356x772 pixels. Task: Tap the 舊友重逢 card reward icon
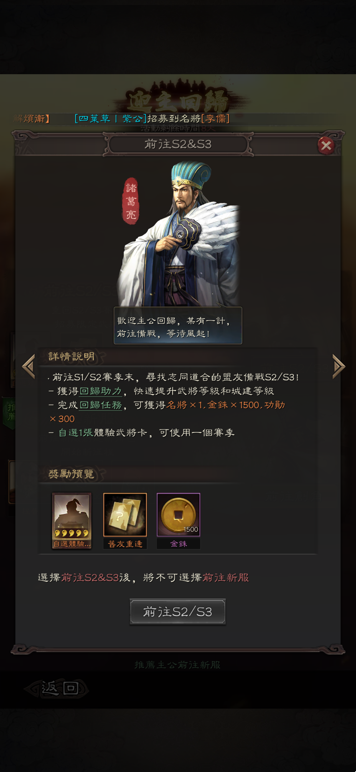coord(125,515)
